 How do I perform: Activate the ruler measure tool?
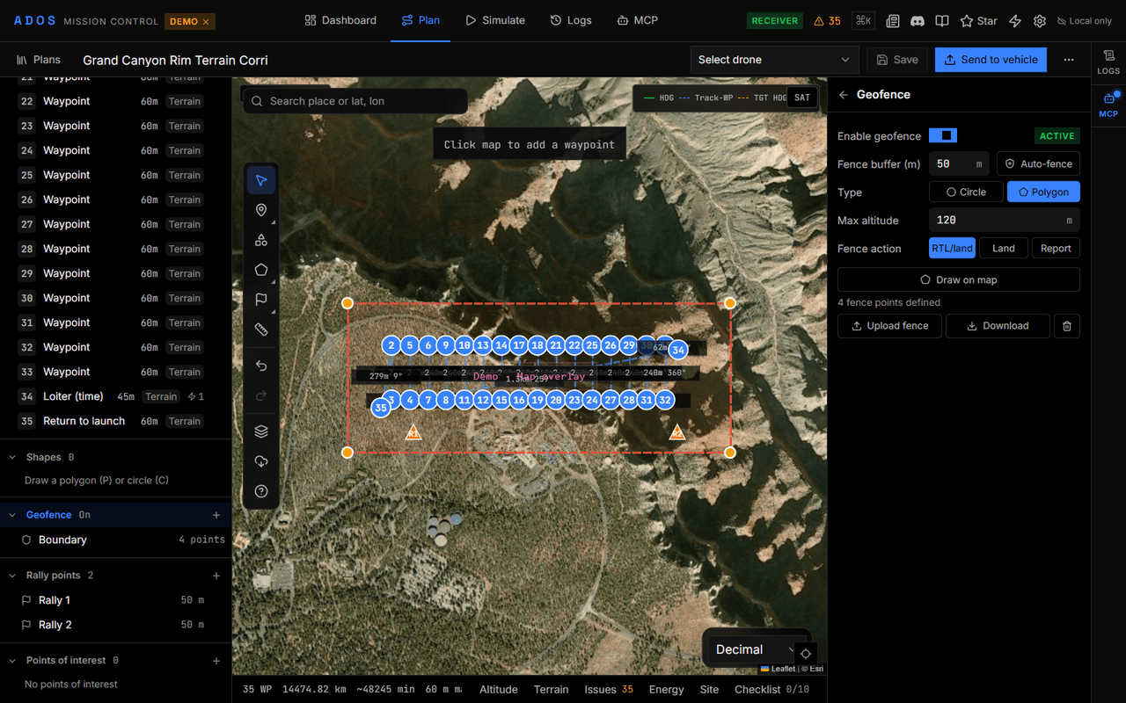click(x=261, y=330)
